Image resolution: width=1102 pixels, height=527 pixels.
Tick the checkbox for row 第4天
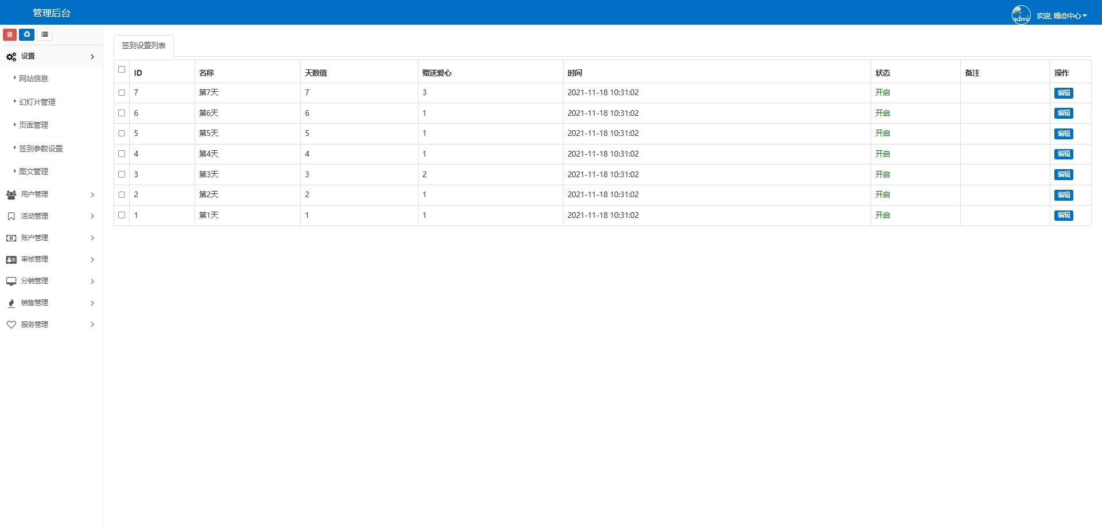click(122, 154)
